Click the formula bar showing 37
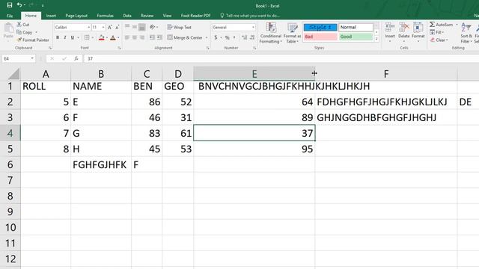The width and height of the screenshot is (479, 269). click(x=281, y=58)
